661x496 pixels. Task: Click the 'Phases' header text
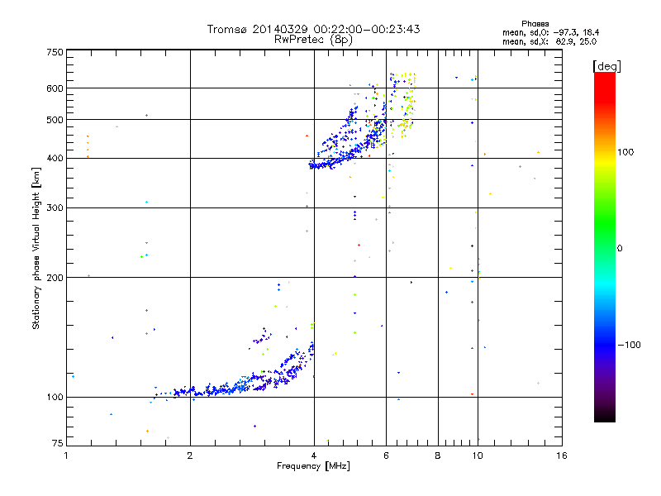coord(535,24)
